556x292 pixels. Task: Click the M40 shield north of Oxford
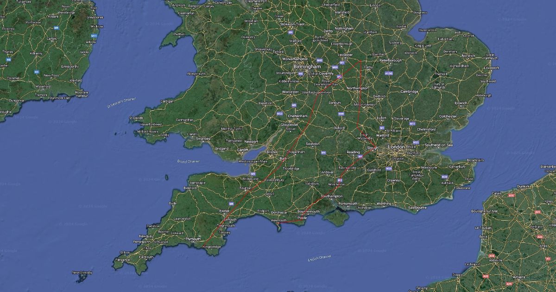click(341, 114)
